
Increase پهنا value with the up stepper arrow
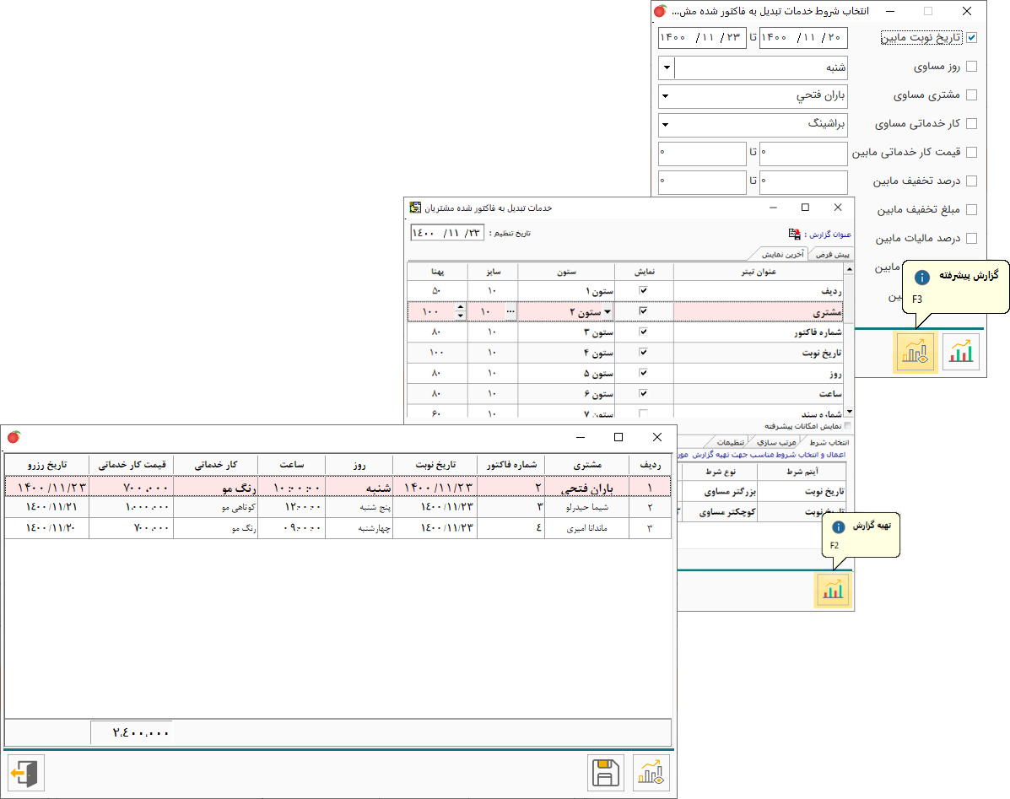pyautogui.click(x=460, y=307)
